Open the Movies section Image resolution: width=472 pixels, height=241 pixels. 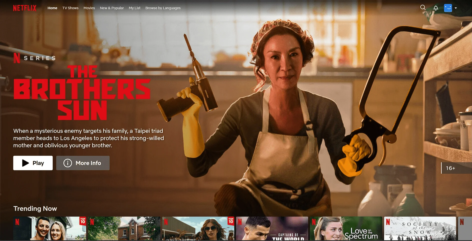(x=89, y=8)
